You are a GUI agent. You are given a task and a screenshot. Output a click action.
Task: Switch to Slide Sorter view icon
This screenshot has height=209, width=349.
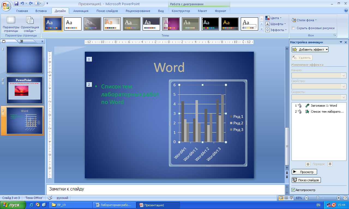286,198
